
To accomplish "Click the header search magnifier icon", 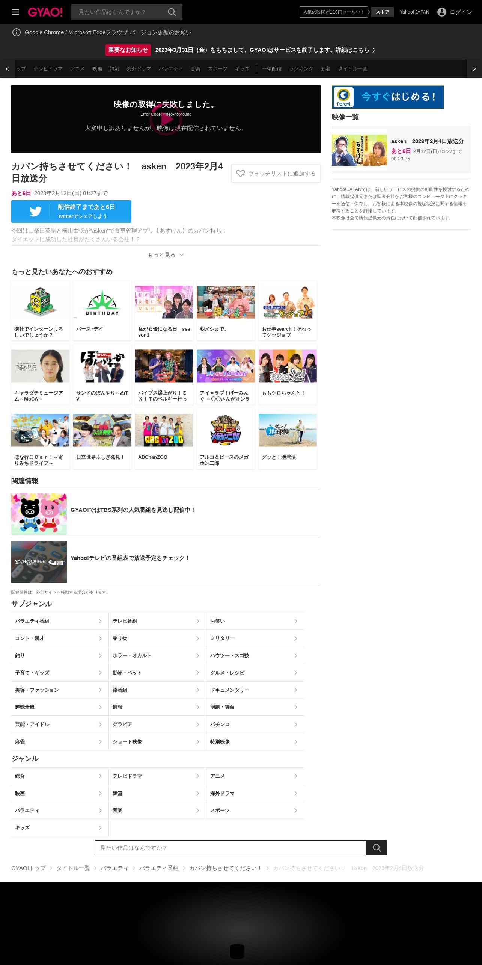I will pyautogui.click(x=172, y=12).
